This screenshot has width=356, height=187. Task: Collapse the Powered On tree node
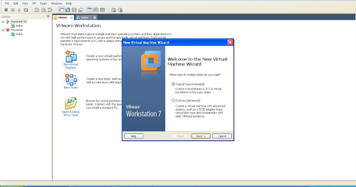click(x=3, y=22)
